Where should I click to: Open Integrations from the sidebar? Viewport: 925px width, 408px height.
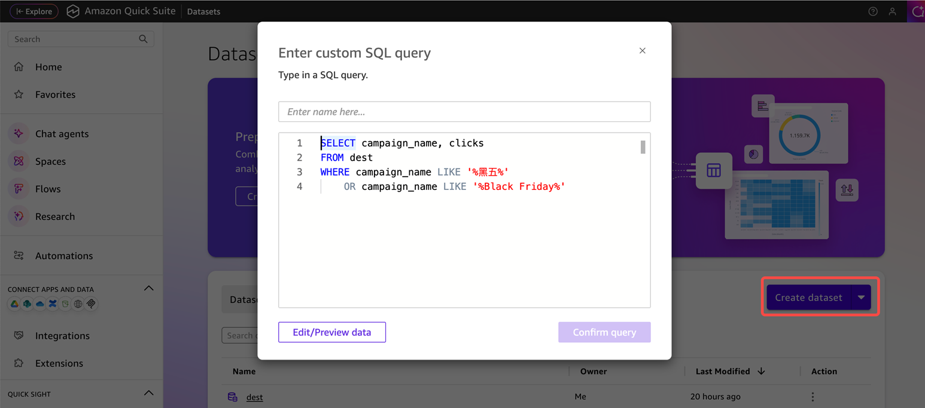tap(62, 336)
